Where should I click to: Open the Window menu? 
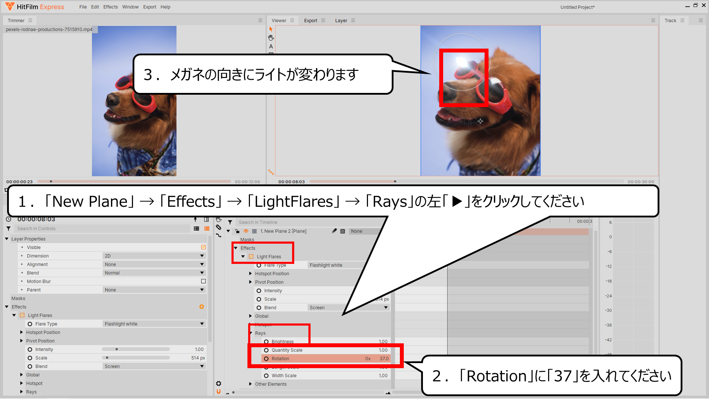pyautogui.click(x=130, y=7)
